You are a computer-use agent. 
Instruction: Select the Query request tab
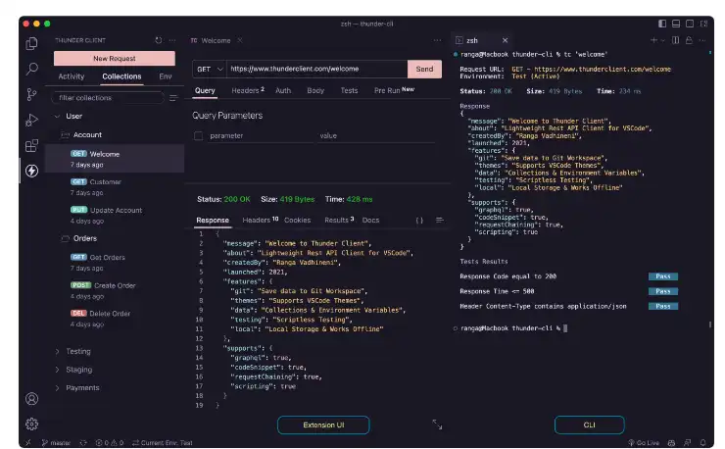(x=205, y=90)
